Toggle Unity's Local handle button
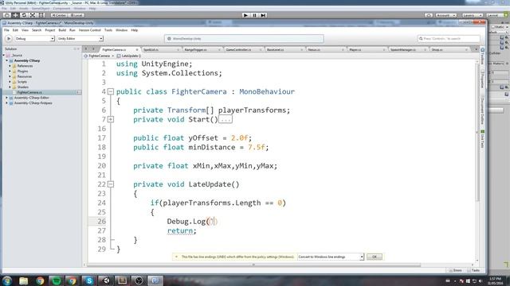 [76, 15]
